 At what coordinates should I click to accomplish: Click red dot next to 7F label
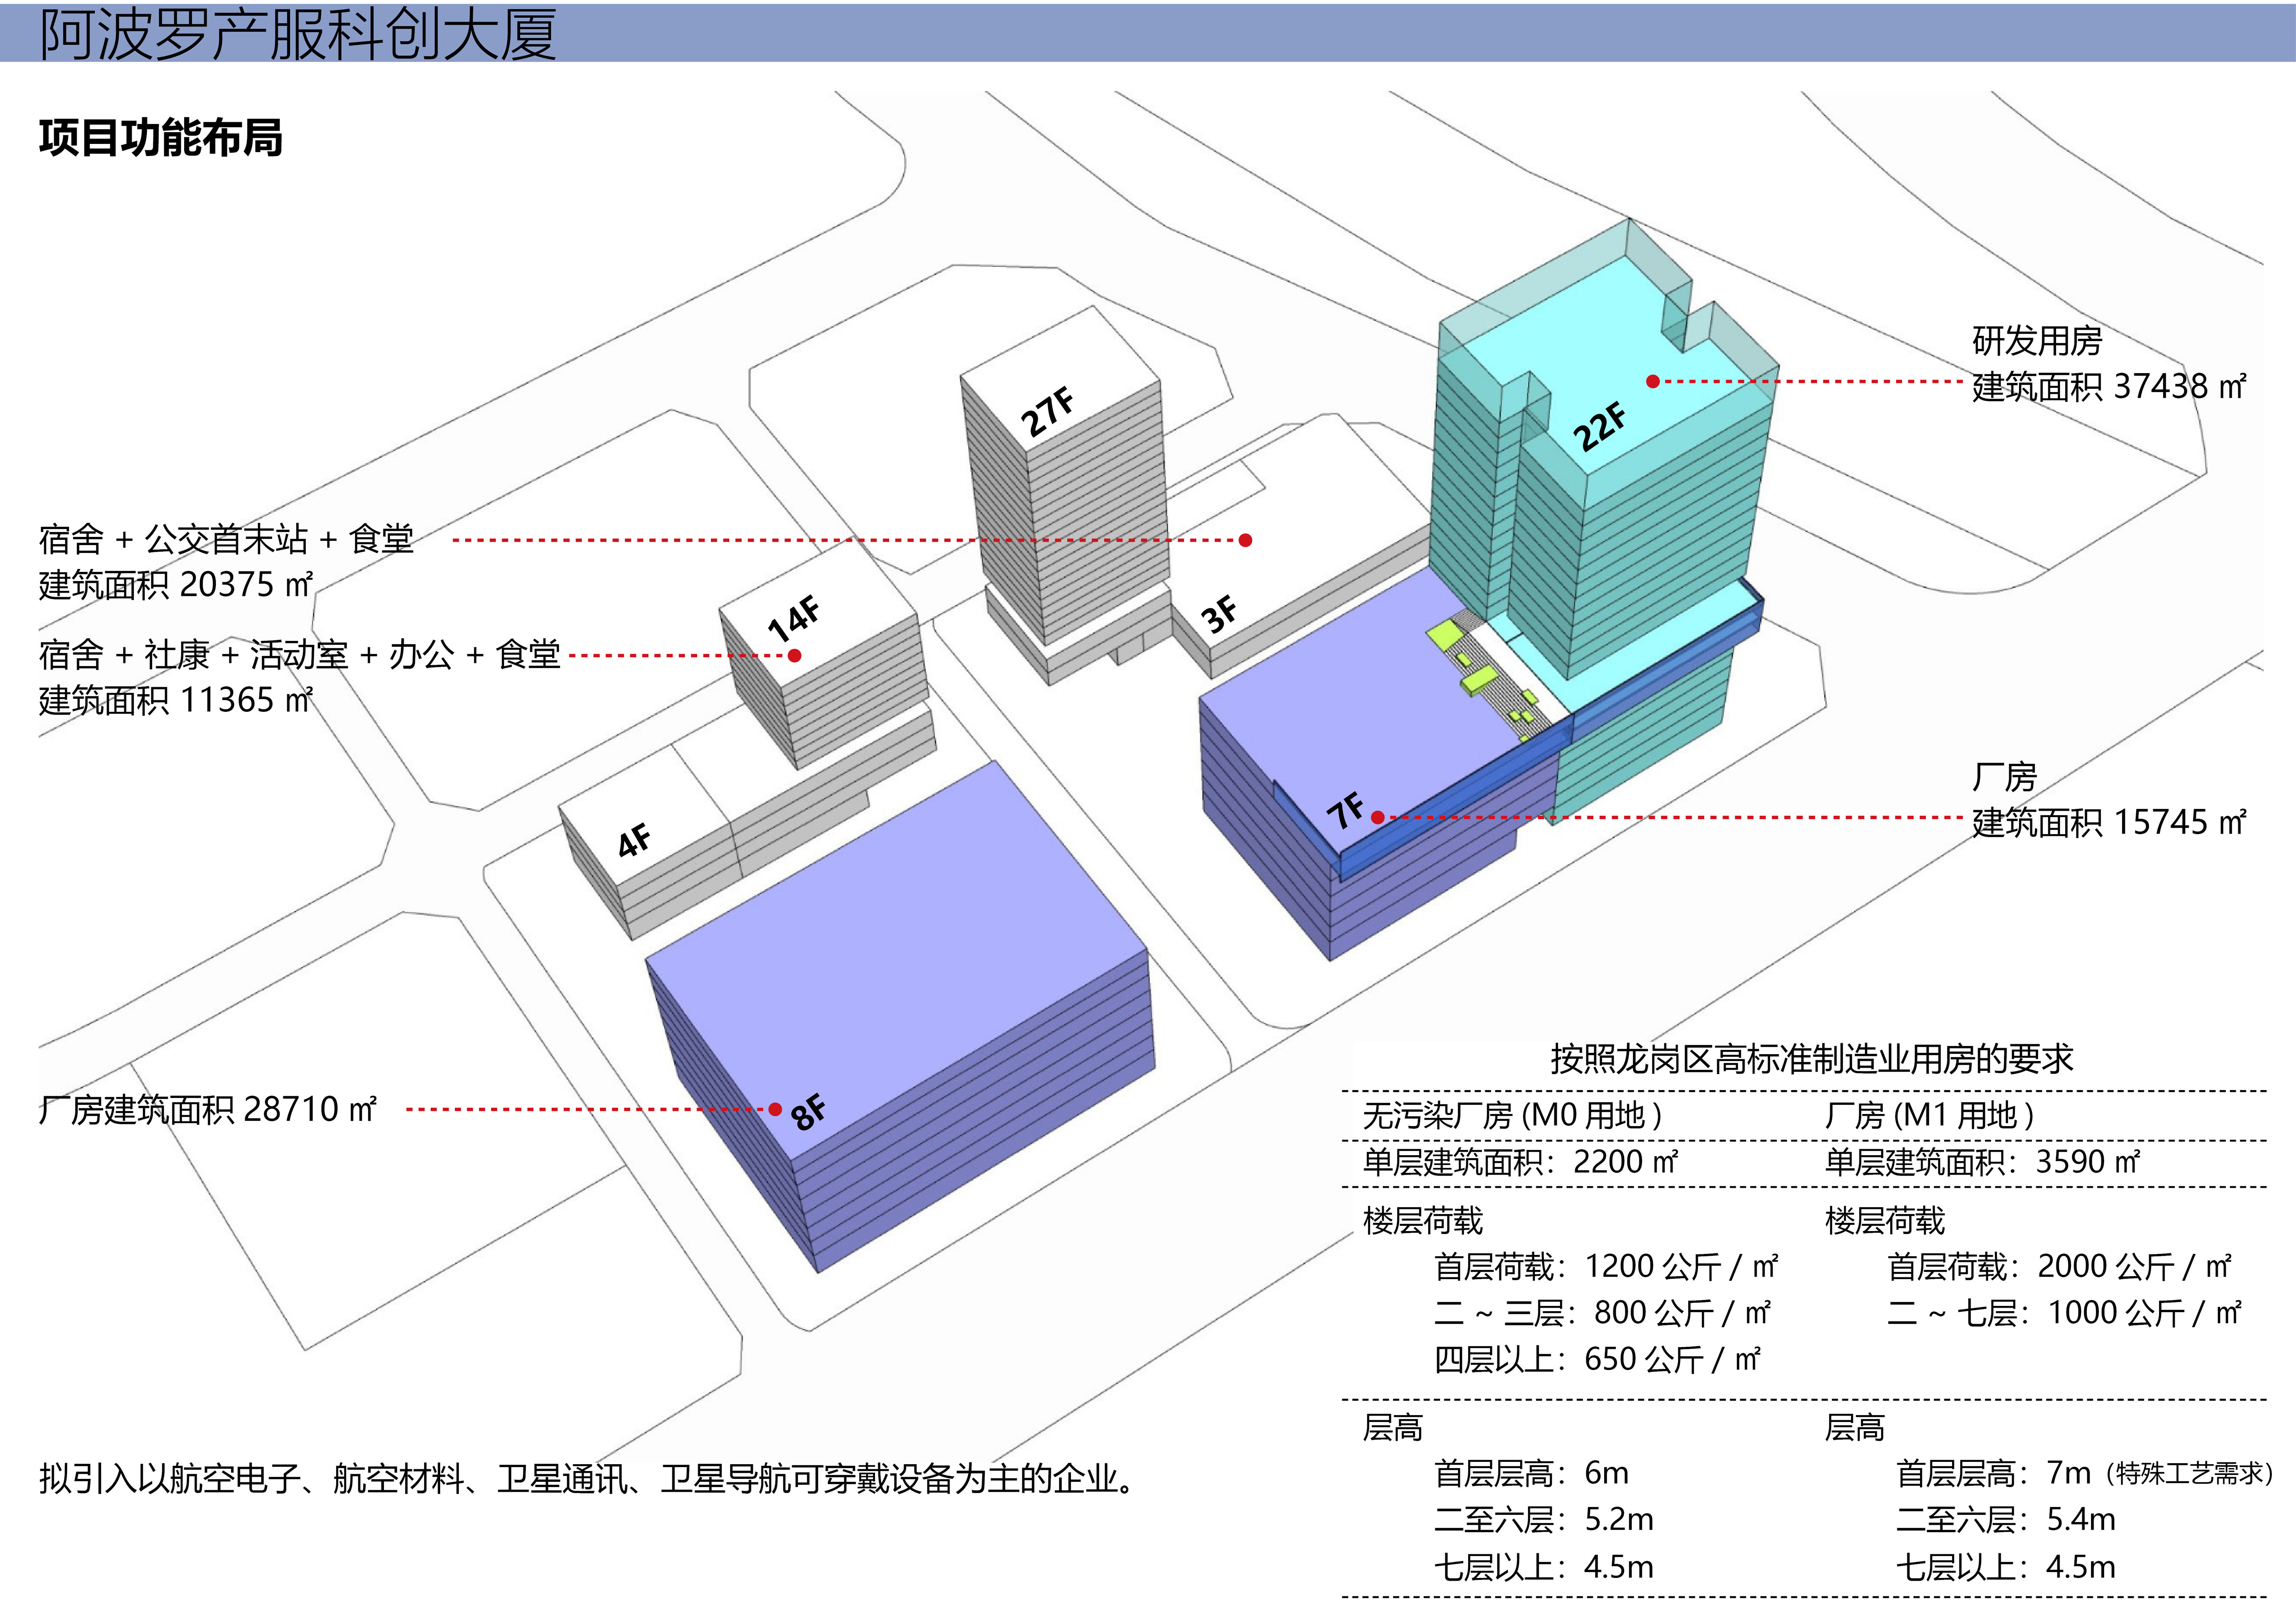coord(1378,817)
